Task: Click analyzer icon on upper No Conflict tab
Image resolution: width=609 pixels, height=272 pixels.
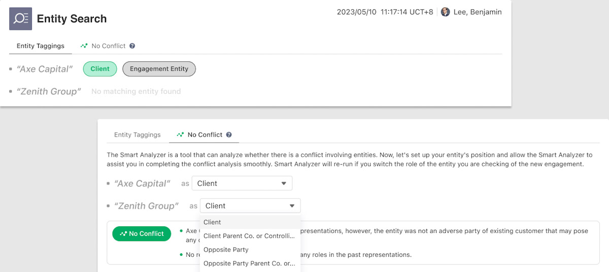Action: tap(84, 46)
